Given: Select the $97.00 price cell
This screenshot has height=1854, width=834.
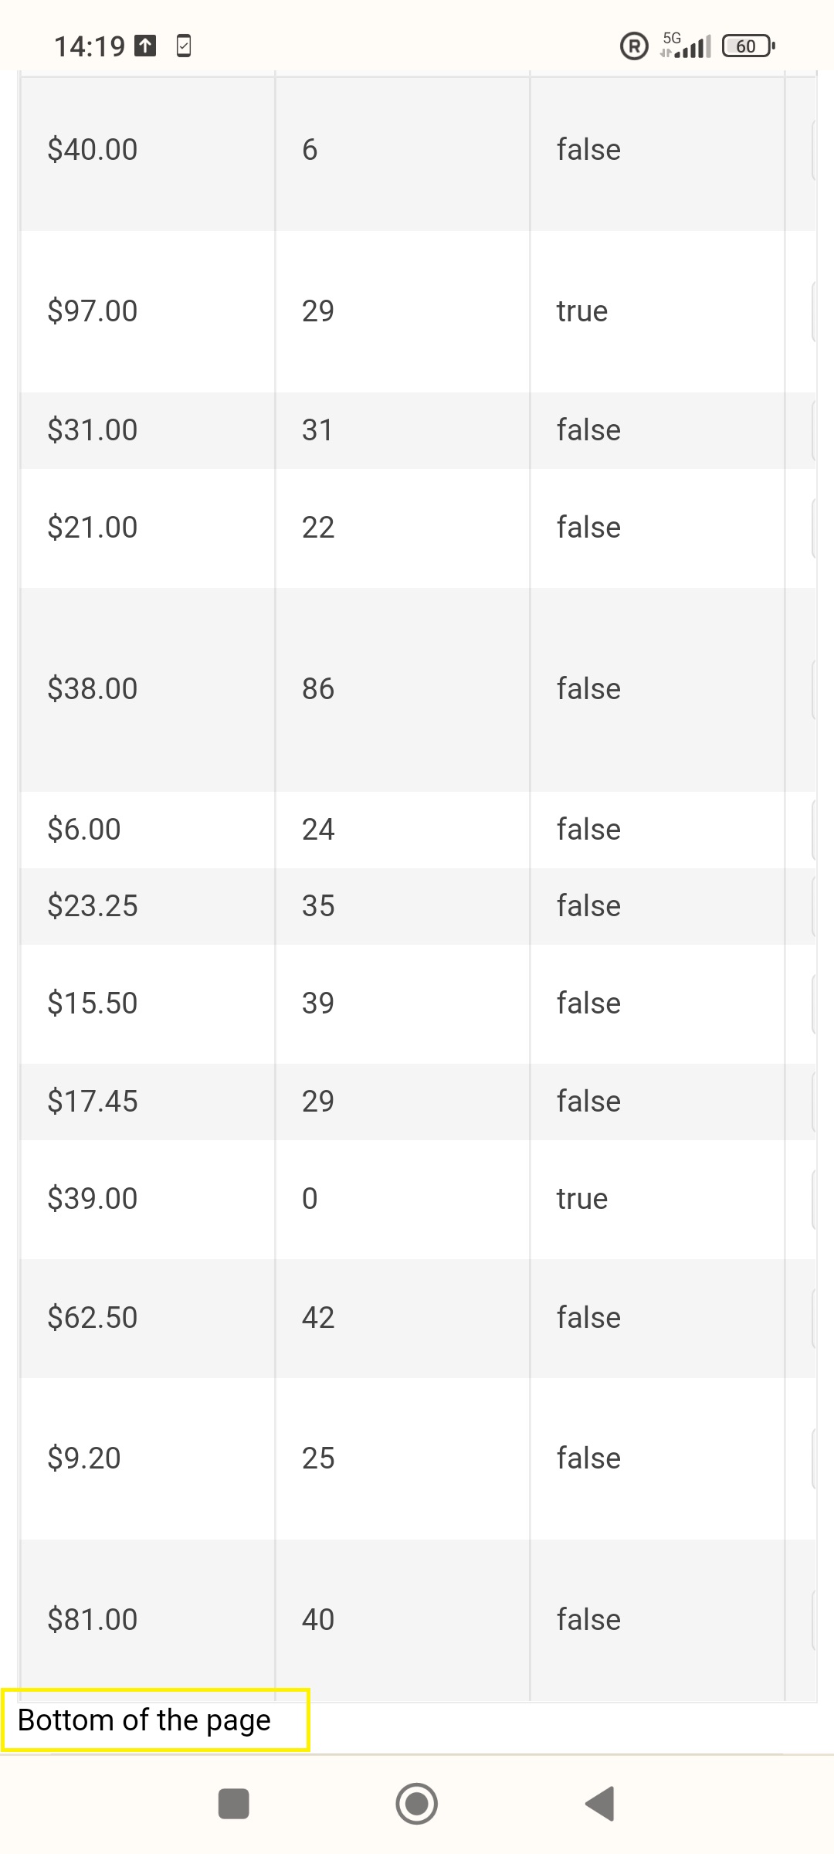Looking at the screenshot, I should pyautogui.click(x=93, y=311).
